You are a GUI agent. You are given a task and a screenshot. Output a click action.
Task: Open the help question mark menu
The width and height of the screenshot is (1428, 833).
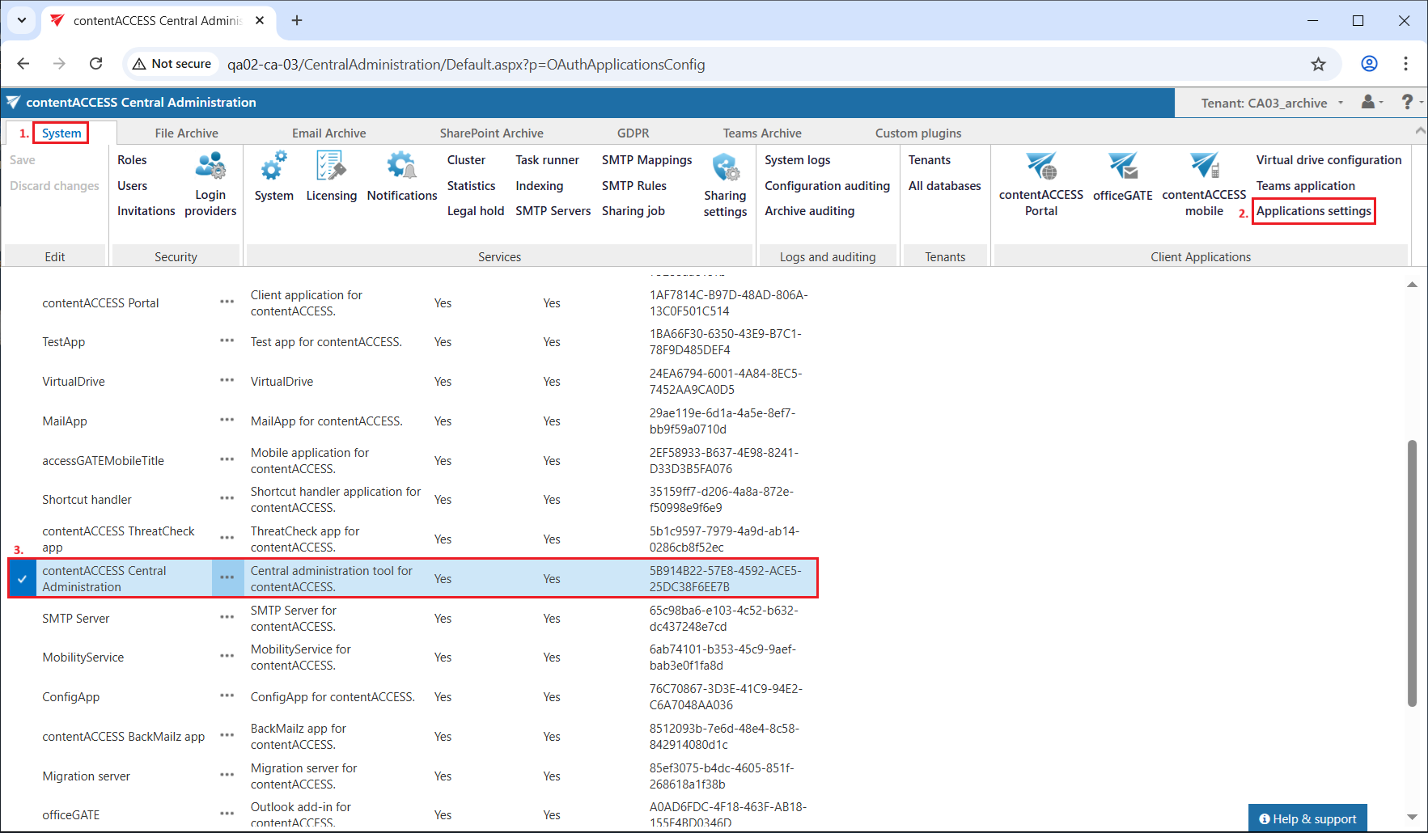(x=1409, y=102)
